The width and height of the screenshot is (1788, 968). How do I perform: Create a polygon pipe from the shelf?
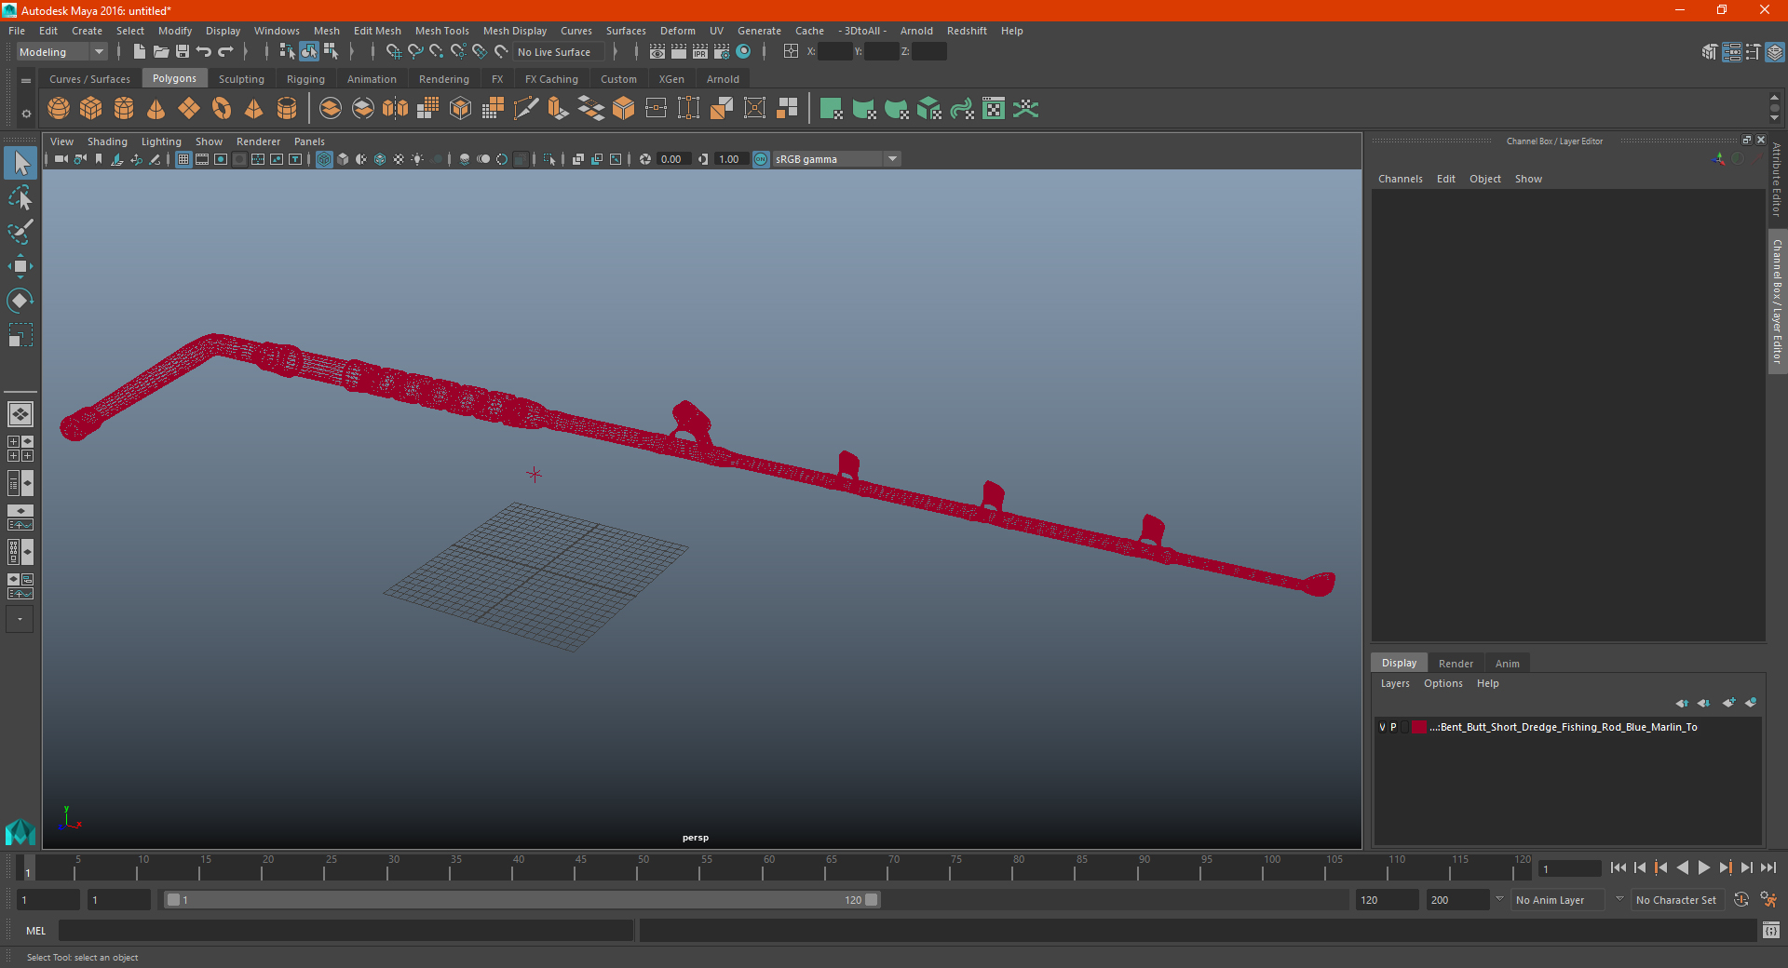click(x=287, y=109)
